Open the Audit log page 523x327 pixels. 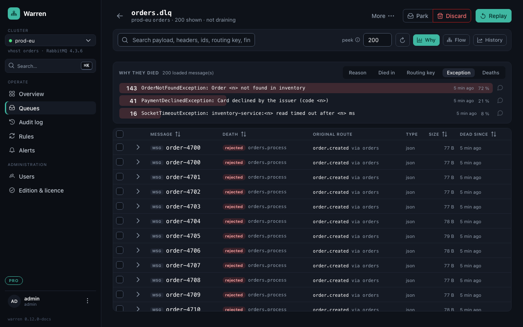pos(51,122)
